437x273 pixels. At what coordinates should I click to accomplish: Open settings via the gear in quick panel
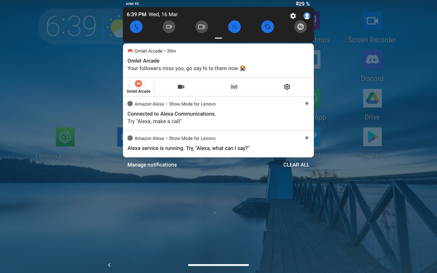pos(293,16)
